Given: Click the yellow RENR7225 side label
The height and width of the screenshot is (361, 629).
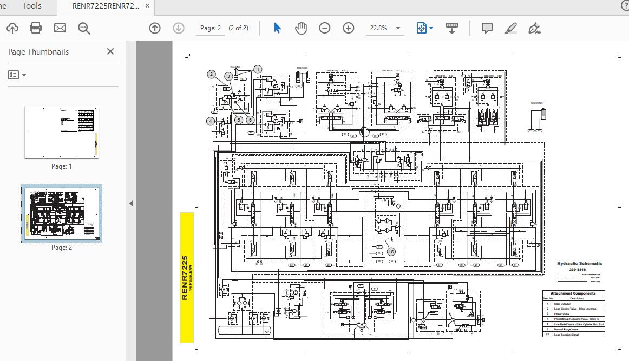Looking at the screenshot, I should (187, 278).
